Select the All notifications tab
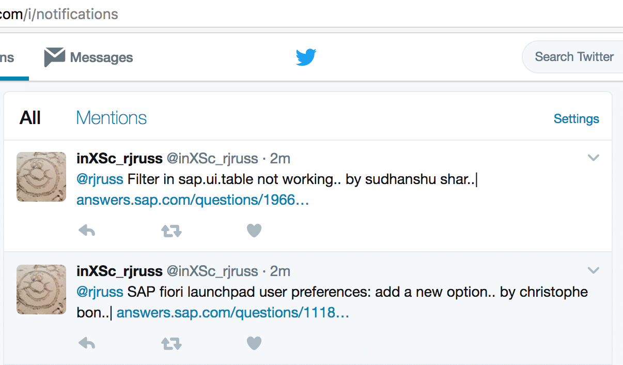The height and width of the screenshot is (365, 623). 30,118
